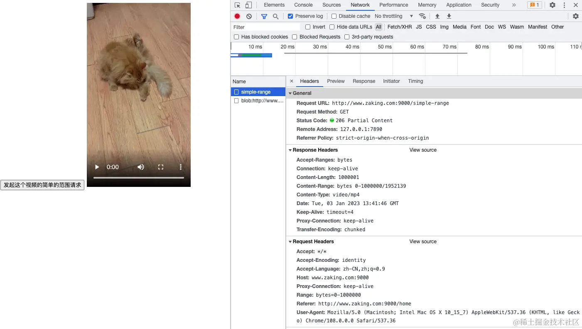The width and height of the screenshot is (582, 329).
Task: Open video more options menu
Action: click(181, 167)
